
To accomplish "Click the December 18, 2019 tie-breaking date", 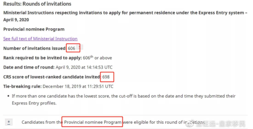I will (78, 86).
